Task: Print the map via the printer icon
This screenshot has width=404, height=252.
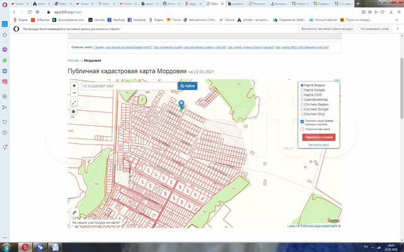Action: (74, 112)
